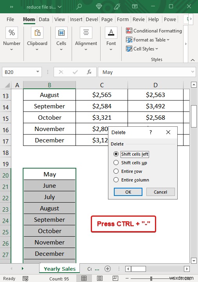Viewport: 198px width, 282px height.
Task: Click Conditional Formatting
Action: (x=154, y=31)
